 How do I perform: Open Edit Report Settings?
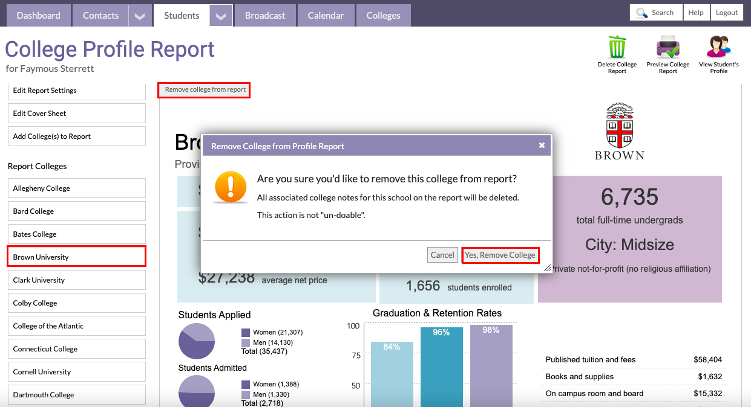click(77, 91)
